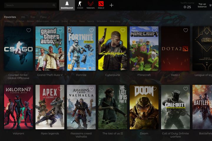Screen dimensions: 212x141
Task: Filter by Strategy genre
Action: [9, 21]
